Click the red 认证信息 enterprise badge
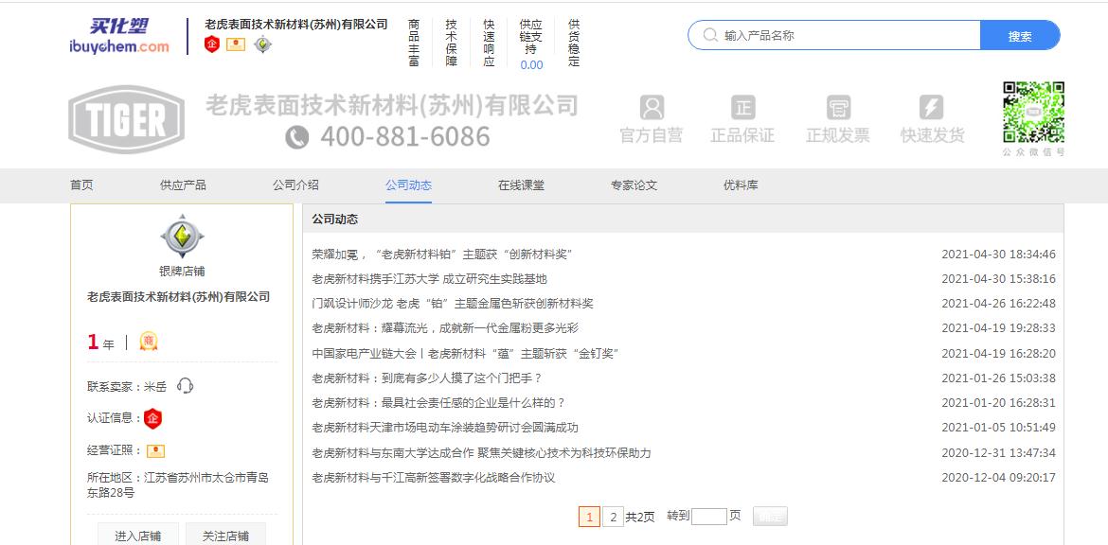This screenshot has height=545, width=1108. pos(152,418)
